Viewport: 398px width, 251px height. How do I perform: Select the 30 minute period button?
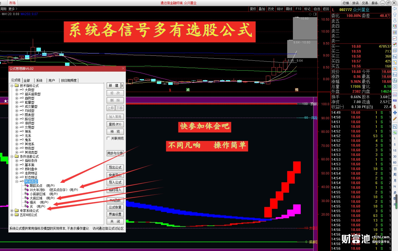point(395,156)
